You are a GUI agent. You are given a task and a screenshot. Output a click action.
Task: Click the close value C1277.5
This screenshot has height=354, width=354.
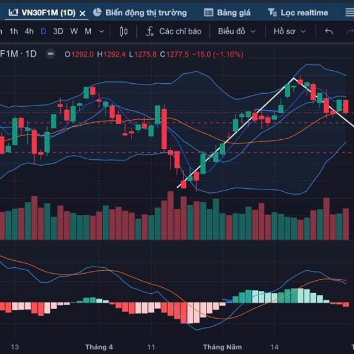coord(174,54)
